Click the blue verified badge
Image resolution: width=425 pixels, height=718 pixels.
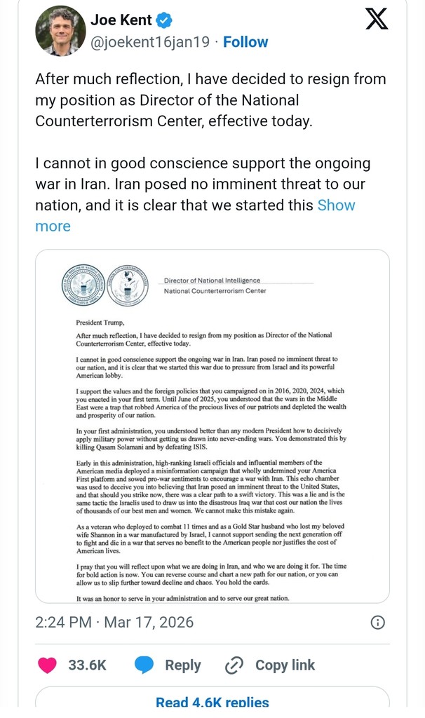click(165, 20)
